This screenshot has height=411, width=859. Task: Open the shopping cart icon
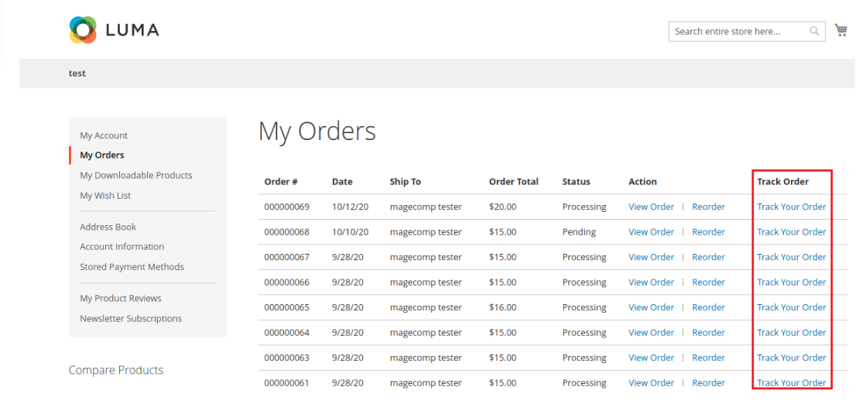(x=841, y=31)
